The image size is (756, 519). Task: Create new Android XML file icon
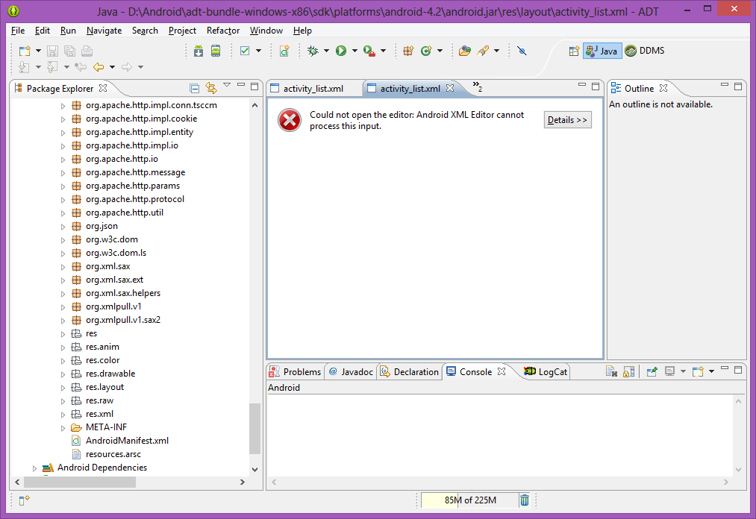(284, 51)
